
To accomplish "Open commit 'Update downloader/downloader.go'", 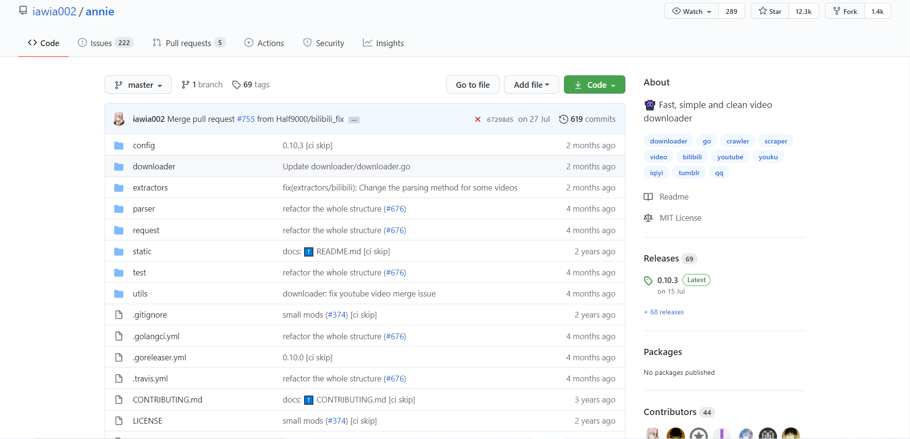I will 347,166.
